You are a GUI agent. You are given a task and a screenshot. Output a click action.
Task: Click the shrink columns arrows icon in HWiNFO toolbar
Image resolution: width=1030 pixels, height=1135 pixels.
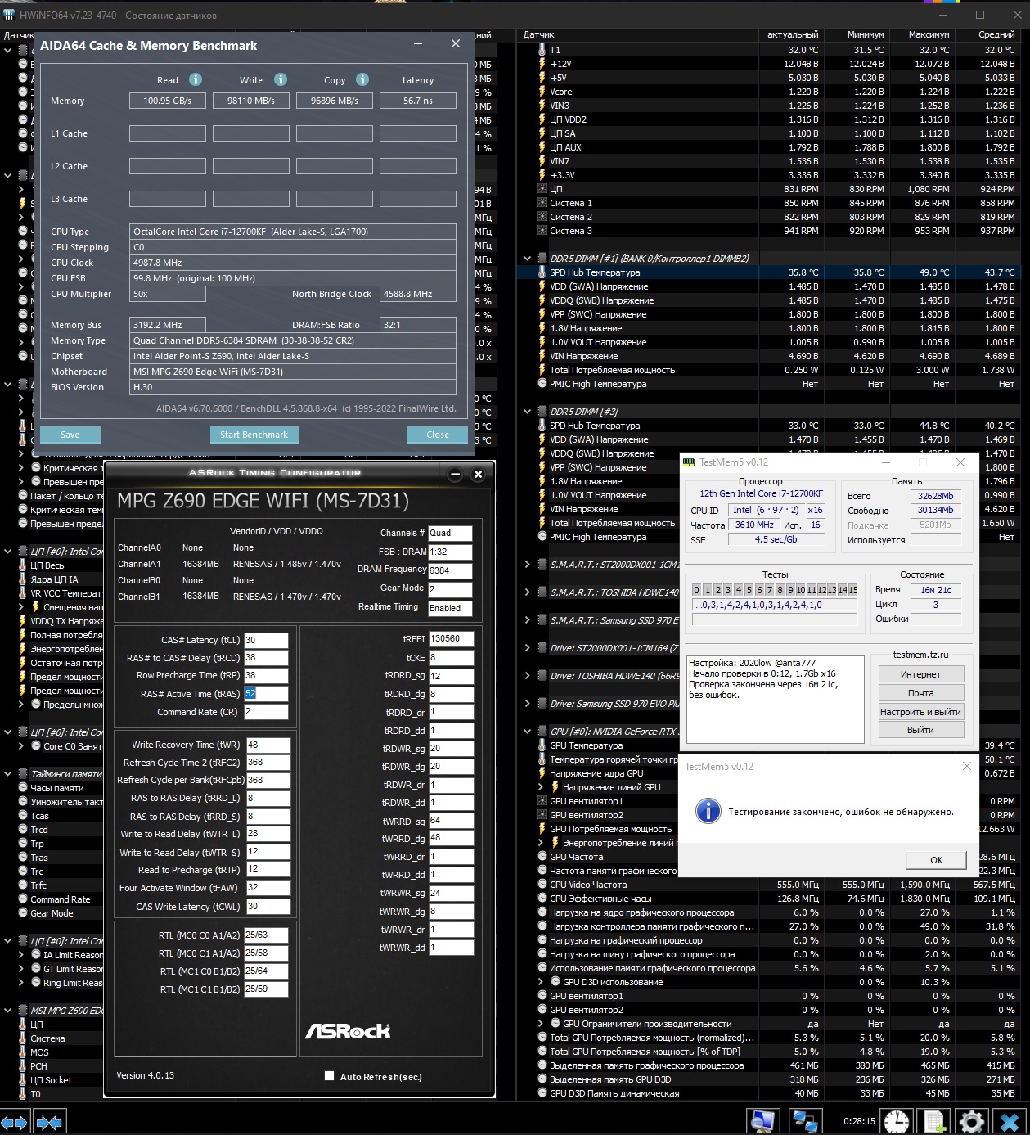49,1122
